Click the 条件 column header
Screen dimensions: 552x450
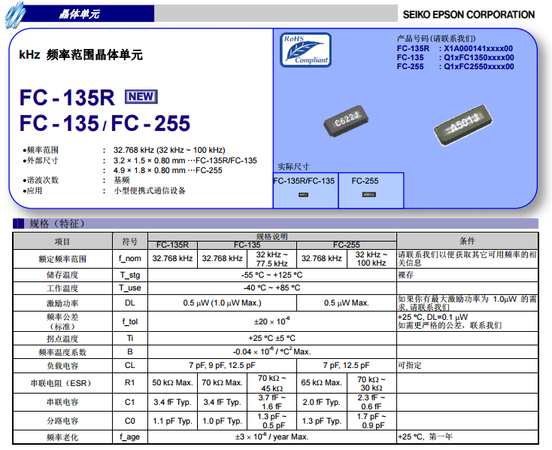click(x=466, y=241)
